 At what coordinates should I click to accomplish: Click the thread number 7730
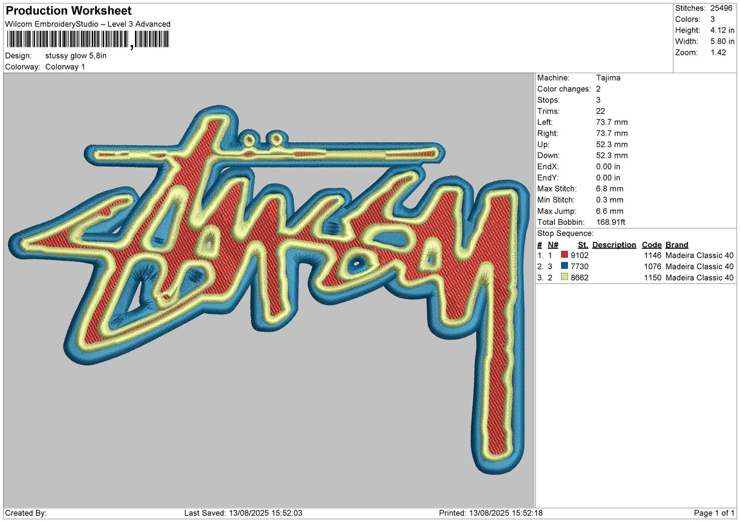(x=580, y=267)
